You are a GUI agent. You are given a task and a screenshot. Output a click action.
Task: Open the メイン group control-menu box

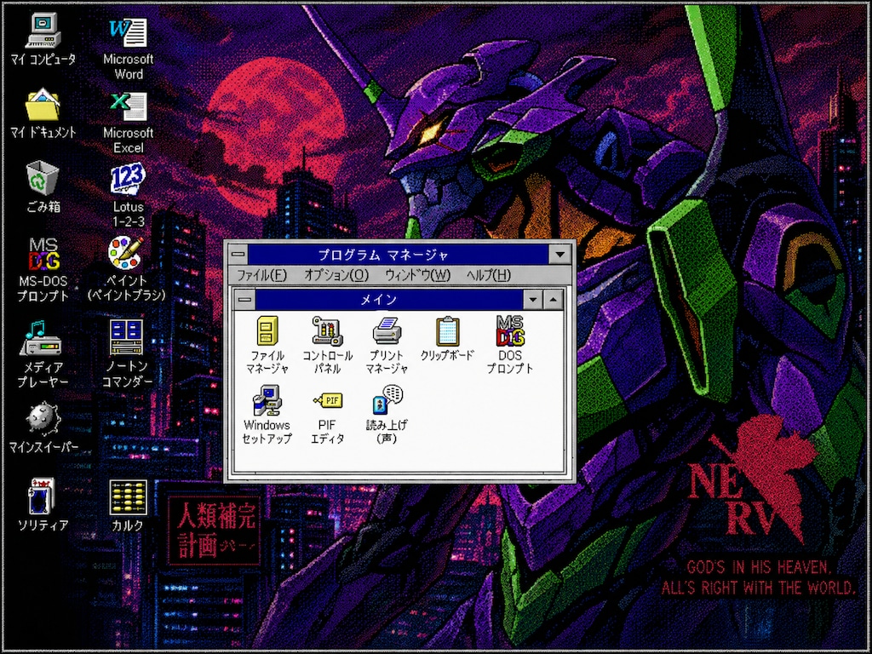(x=245, y=300)
